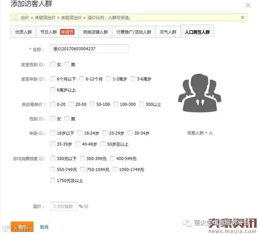The width and height of the screenshot is (258, 234).
Task: Check the 300以上 price range box
Action: click(141, 104)
